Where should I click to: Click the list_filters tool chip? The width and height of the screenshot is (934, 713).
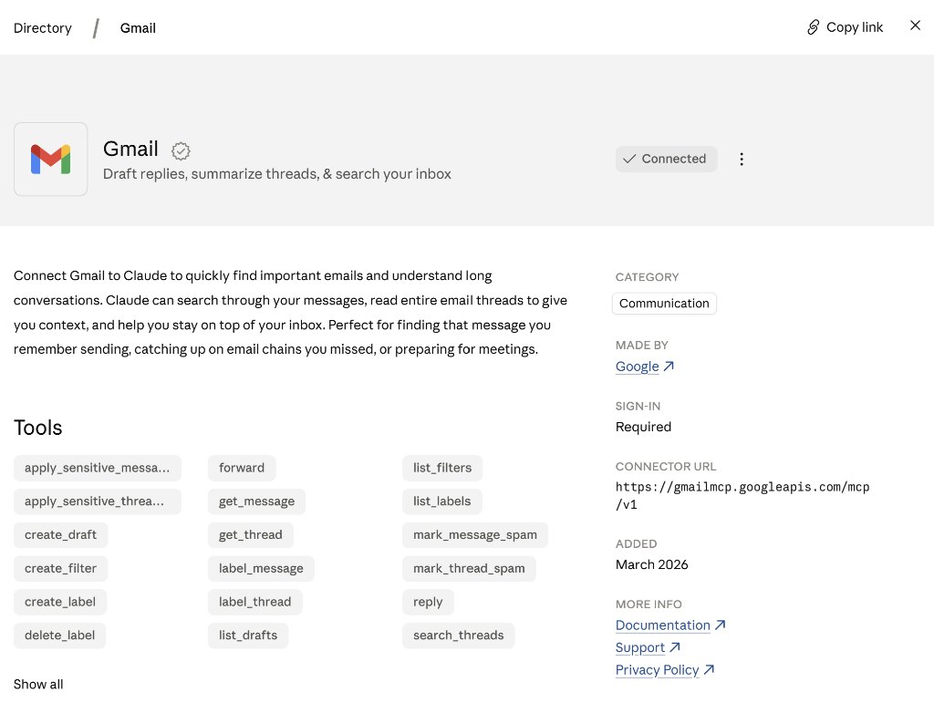coord(442,468)
